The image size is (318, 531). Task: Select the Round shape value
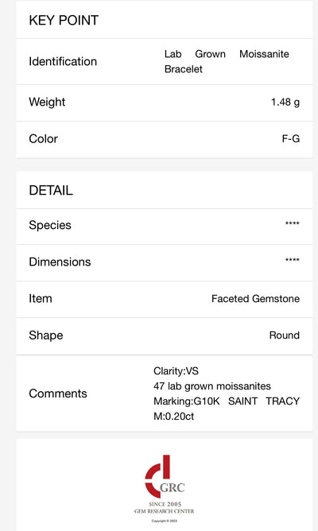click(x=285, y=335)
